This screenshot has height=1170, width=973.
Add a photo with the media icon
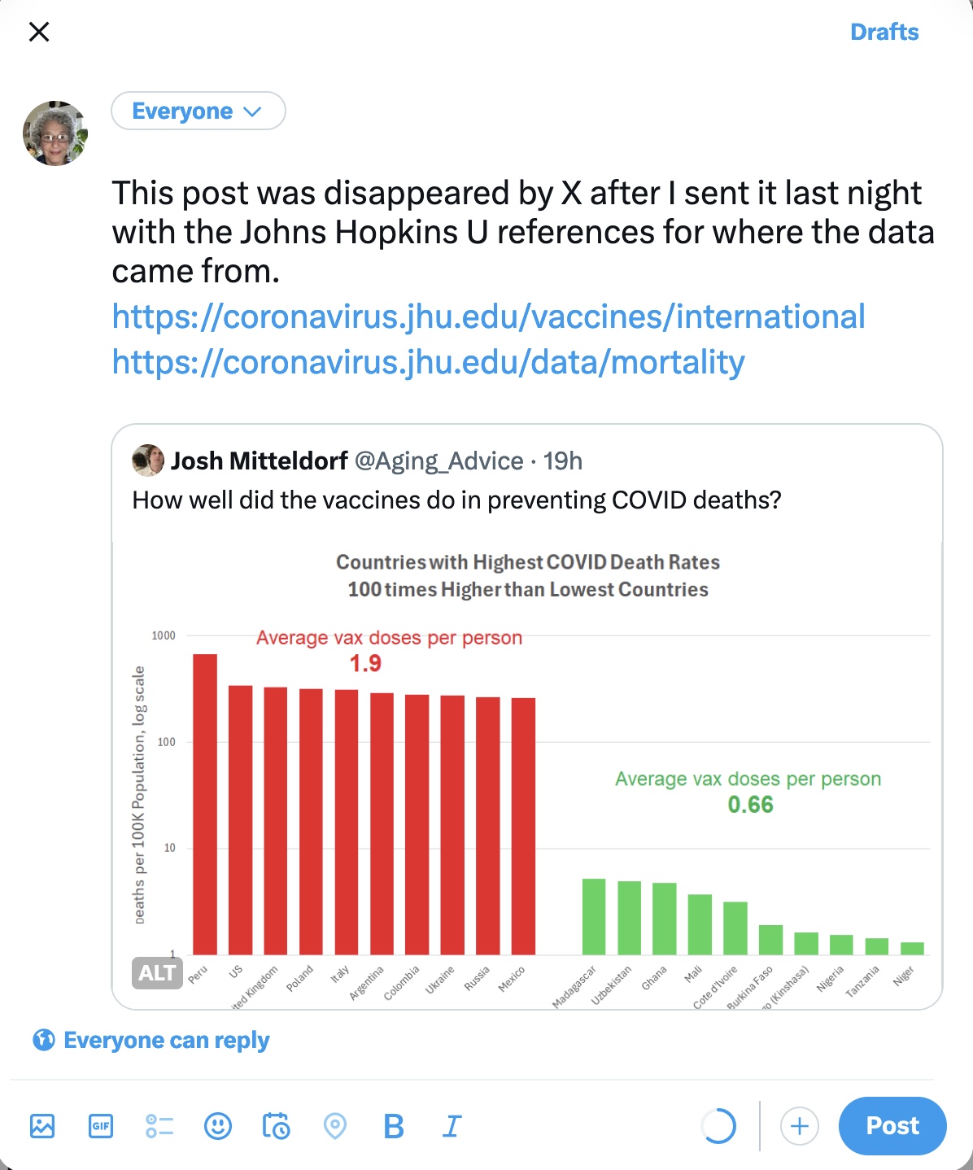tap(42, 1126)
